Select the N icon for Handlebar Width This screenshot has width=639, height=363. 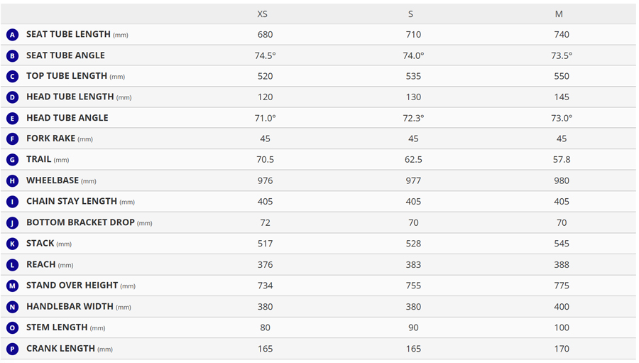(12, 307)
